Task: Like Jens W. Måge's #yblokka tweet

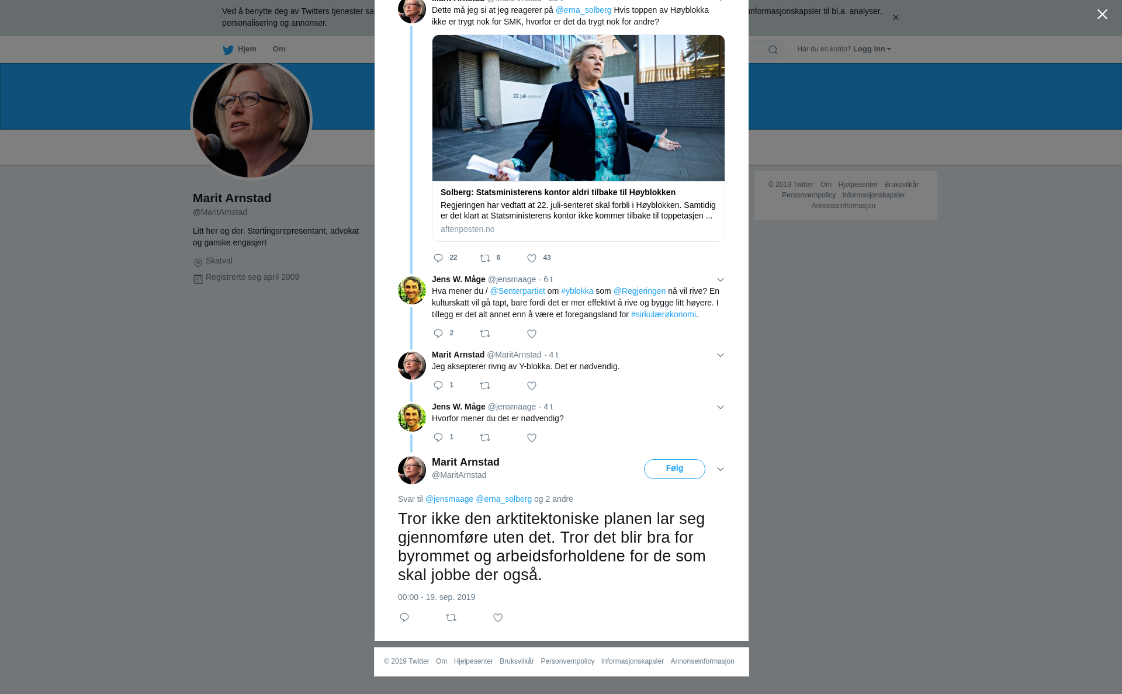Action: pyautogui.click(x=532, y=334)
